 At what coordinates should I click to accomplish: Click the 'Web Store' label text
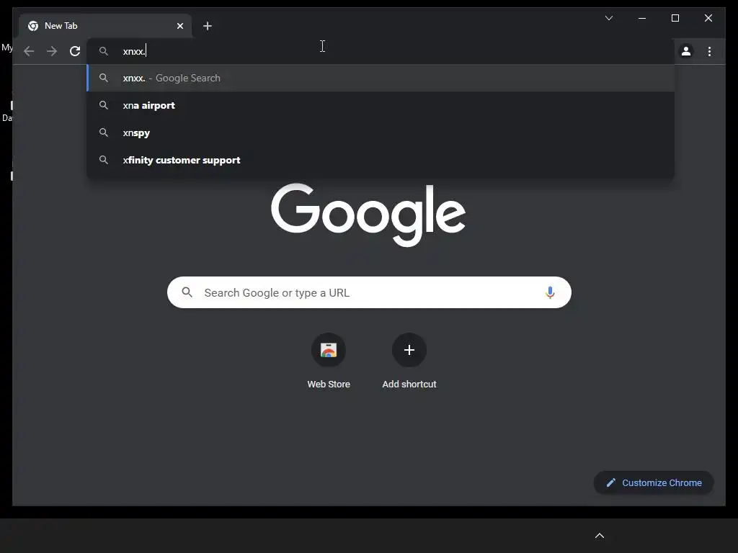329,385
